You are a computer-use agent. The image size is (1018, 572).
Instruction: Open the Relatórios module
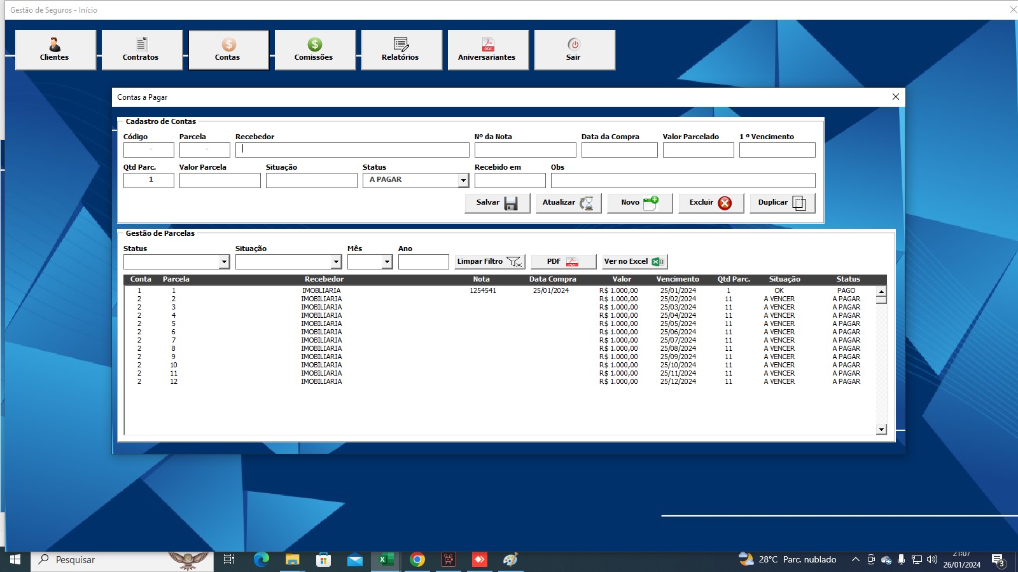click(401, 50)
